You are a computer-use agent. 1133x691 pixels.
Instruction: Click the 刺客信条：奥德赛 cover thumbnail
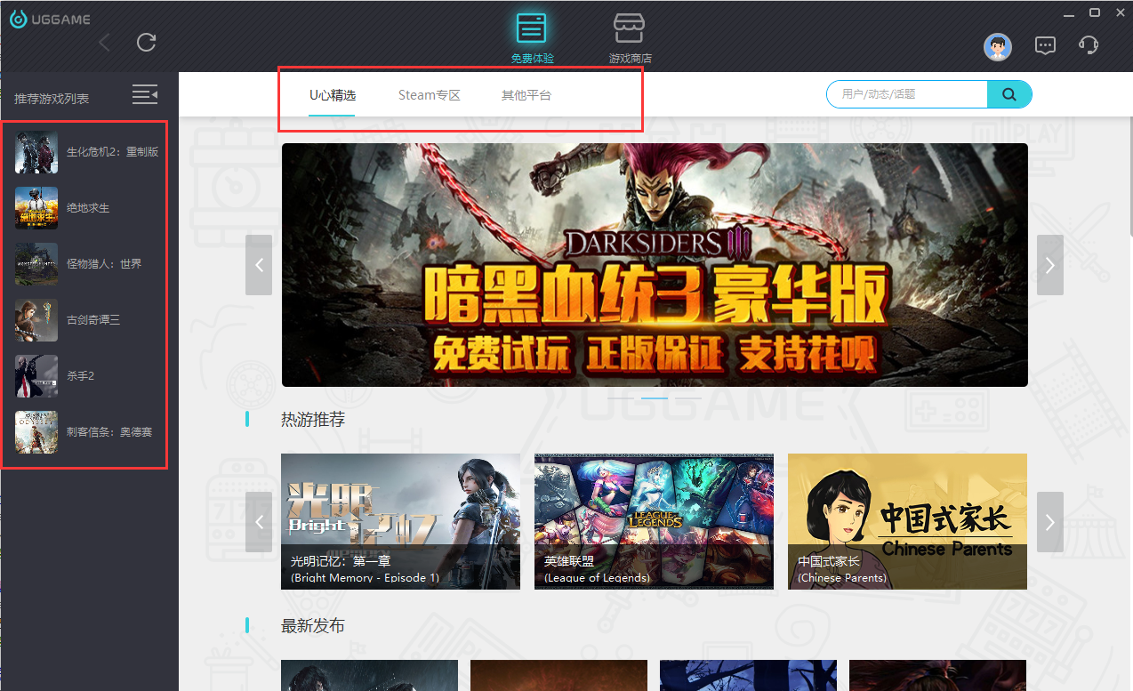(x=36, y=432)
